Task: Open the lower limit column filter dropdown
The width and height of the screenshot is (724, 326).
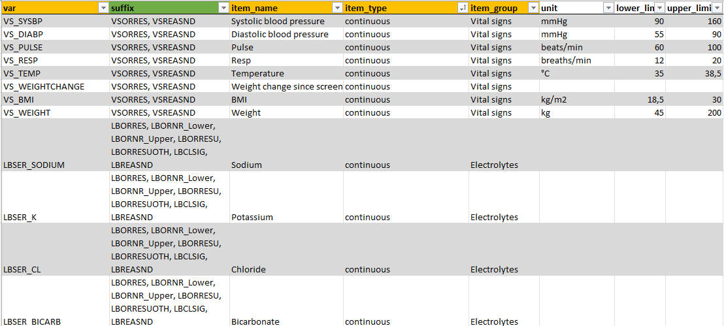Action: point(660,8)
